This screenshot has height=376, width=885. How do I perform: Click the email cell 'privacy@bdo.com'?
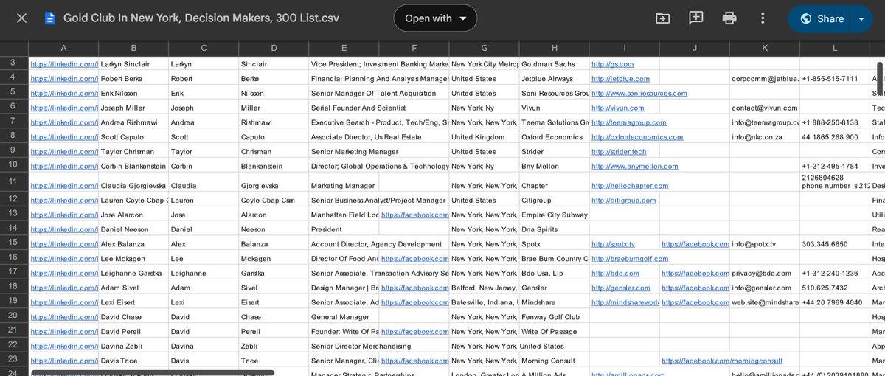pyautogui.click(x=765, y=274)
